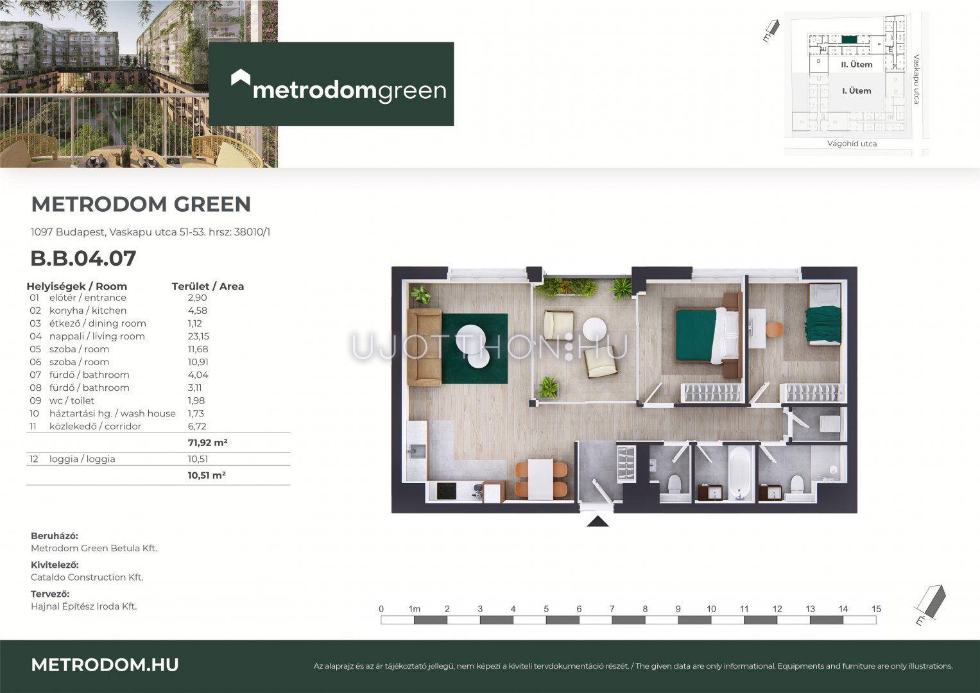Click the black entrance arrow below the floor plan
Screen dimensions: 980x693
(597, 521)
